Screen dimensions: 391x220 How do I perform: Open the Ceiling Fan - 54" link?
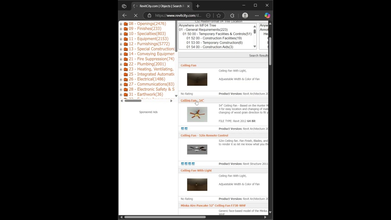coord(192,100)
